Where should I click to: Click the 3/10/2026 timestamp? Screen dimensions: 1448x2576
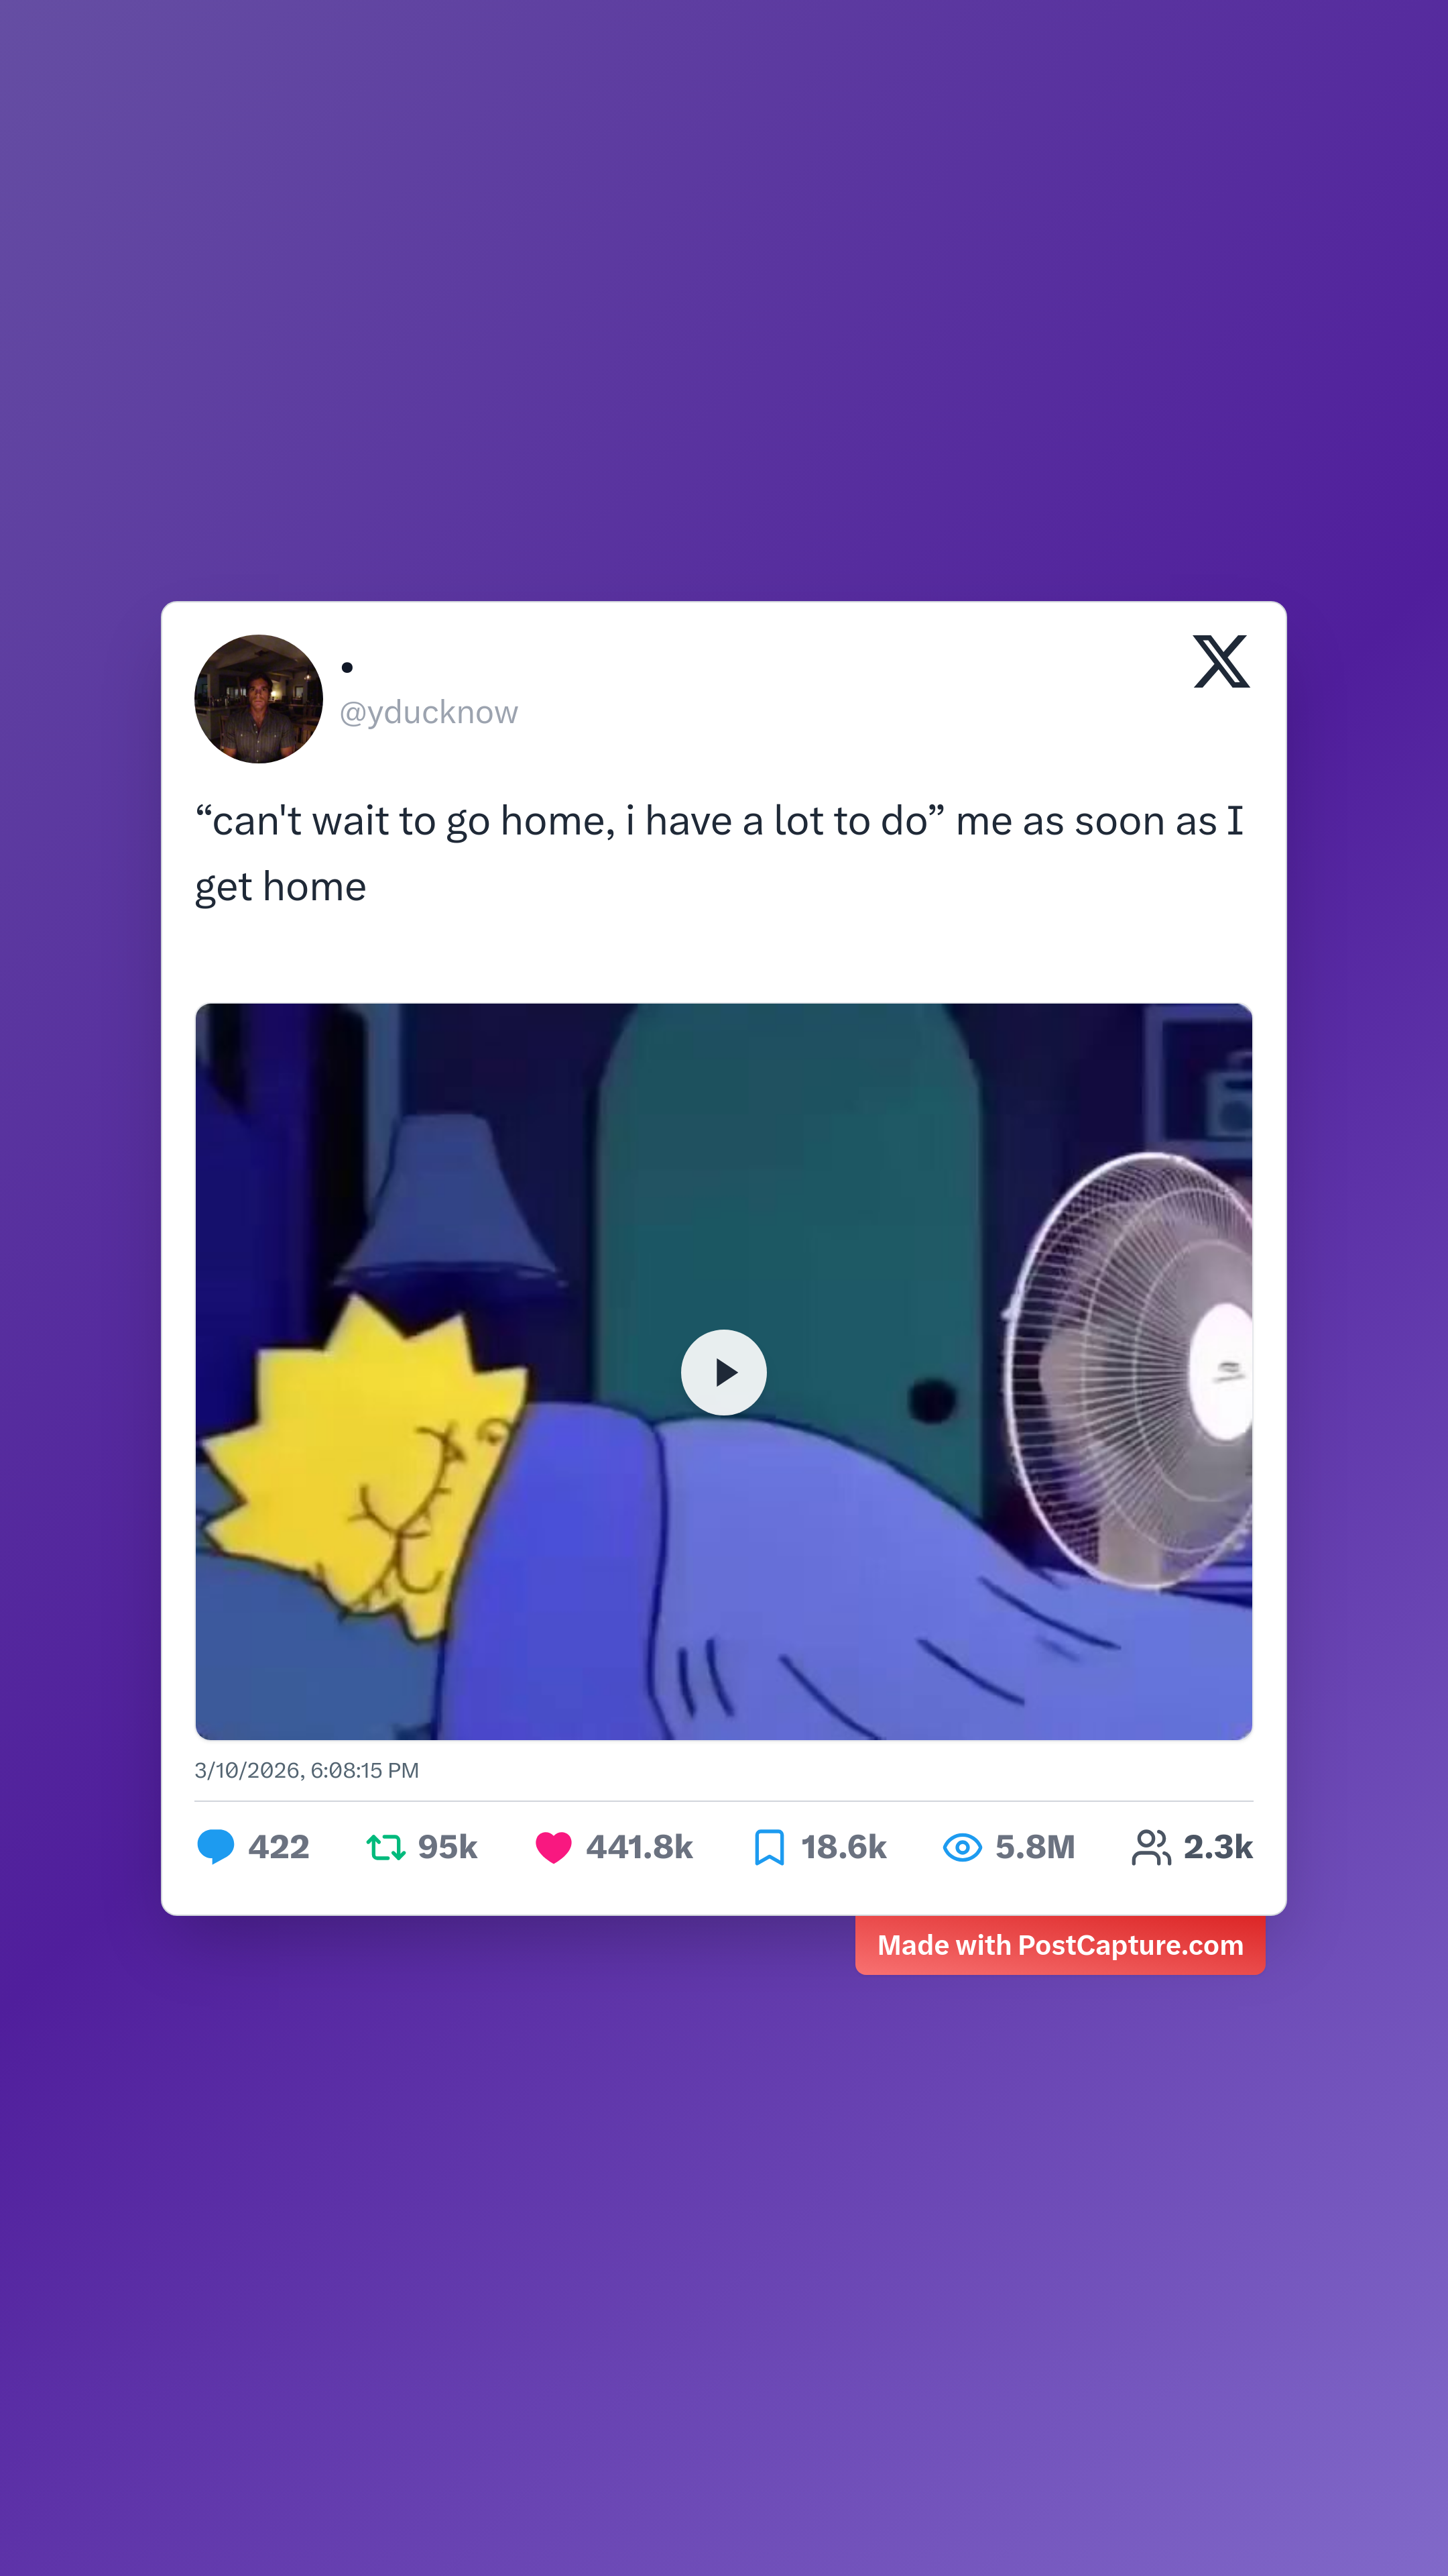click(x=307, y=1770)
